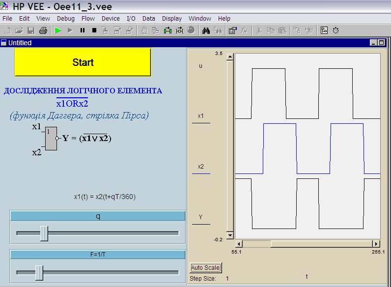Open the I/O menu
The width and height of the screenshot is (391, 287).
point(131,19)
